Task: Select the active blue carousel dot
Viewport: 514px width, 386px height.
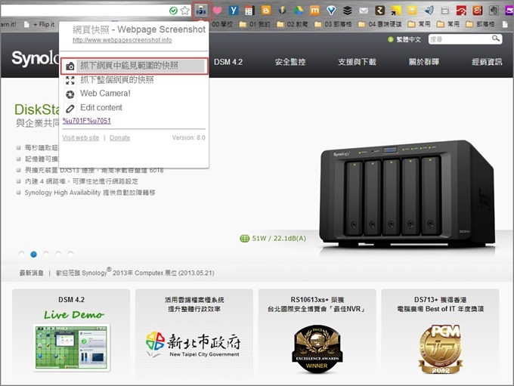Action: pyautogui.click(x=33, y=255)
